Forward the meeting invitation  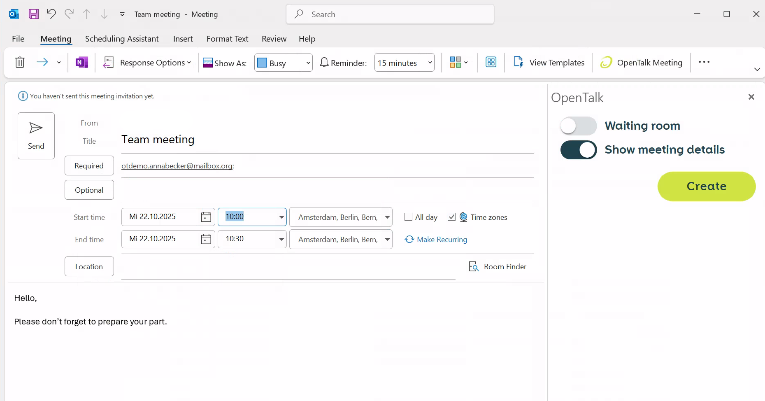tap(42, 62)
